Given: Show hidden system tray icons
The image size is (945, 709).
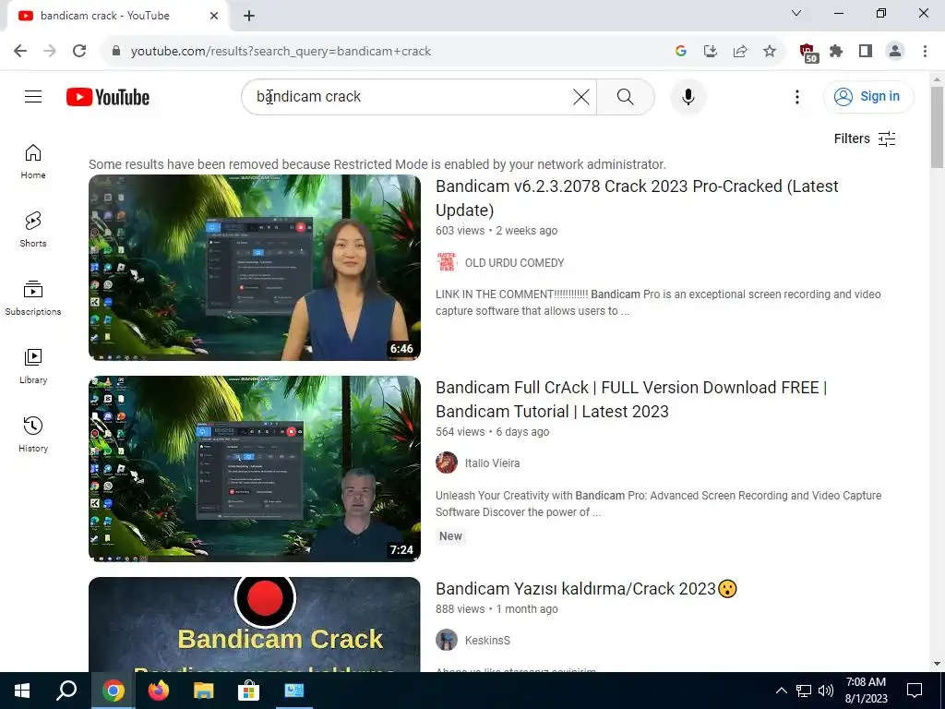Looking at the screenshot, I should coord(781,691).
